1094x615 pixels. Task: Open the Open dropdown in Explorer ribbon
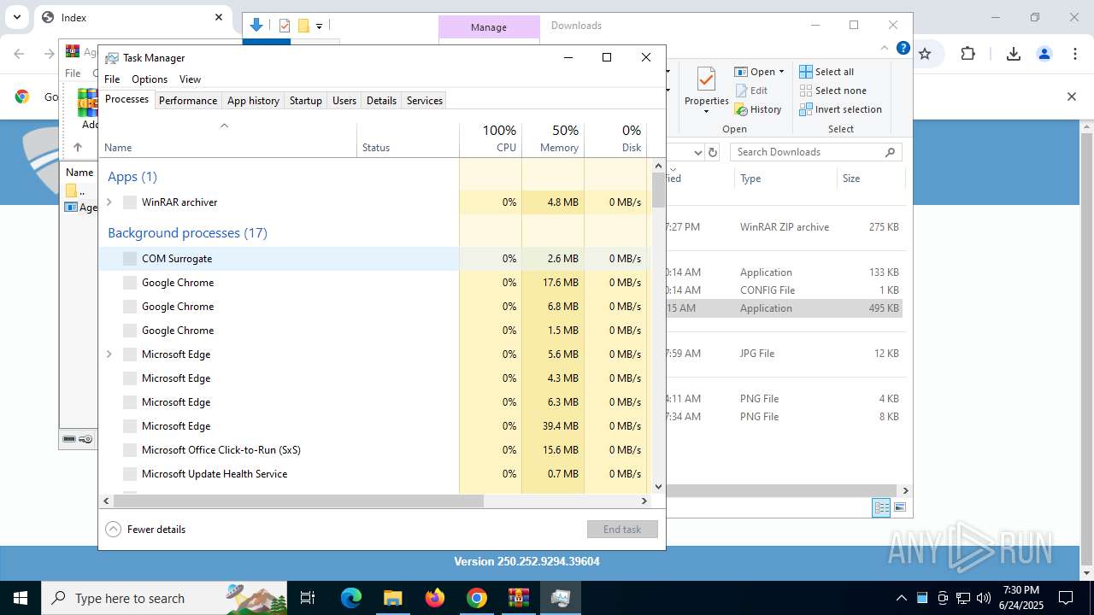tap(759, 72)
